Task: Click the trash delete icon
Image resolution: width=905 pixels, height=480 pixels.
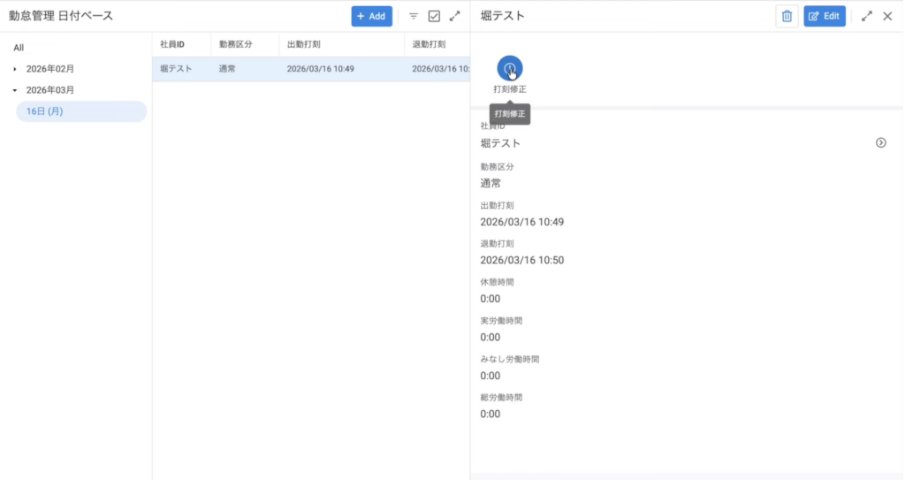Action: pos(787,16)
